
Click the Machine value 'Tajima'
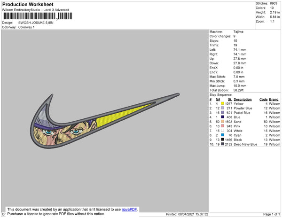coord(238,31)
